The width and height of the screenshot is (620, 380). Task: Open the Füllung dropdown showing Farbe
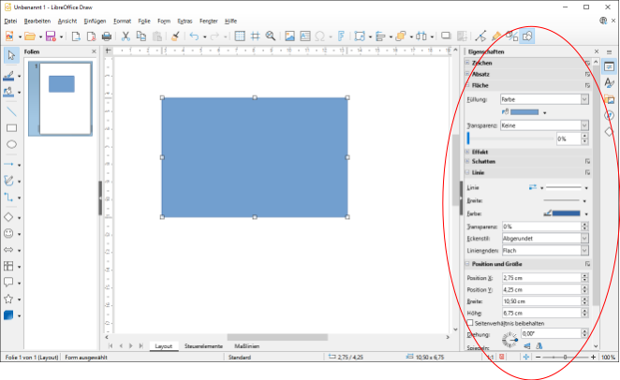(x=543, y=98)
